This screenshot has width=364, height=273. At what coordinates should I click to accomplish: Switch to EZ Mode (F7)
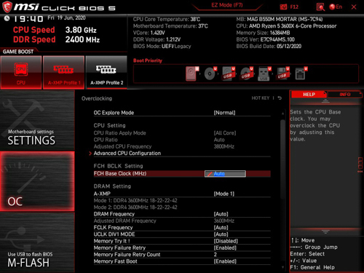point(227,5)
